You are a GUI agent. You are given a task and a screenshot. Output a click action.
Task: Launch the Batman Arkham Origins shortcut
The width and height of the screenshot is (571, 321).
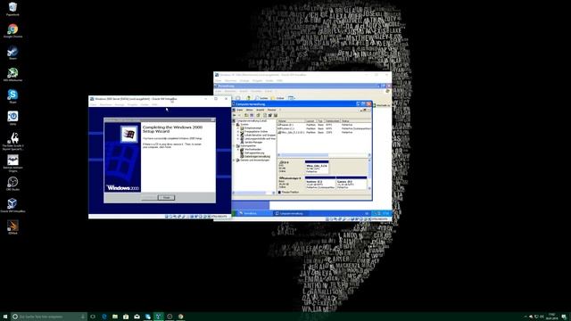click(x=12, y=163)
